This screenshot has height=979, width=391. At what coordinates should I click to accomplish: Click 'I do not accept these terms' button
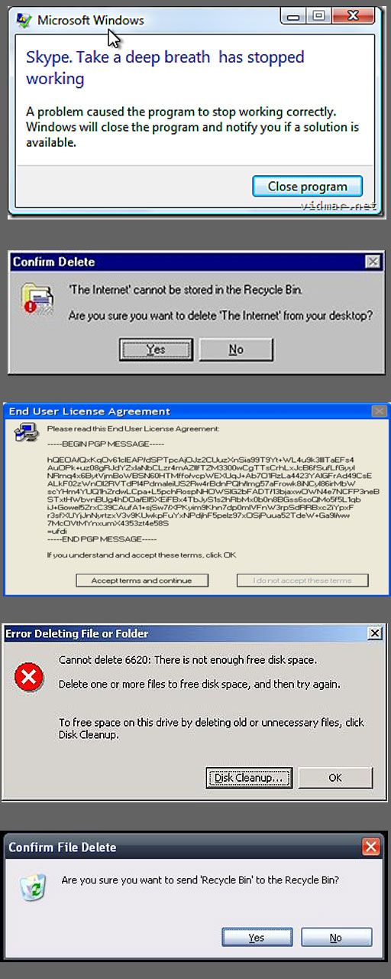pyautogui.click(x=302, y=581)
